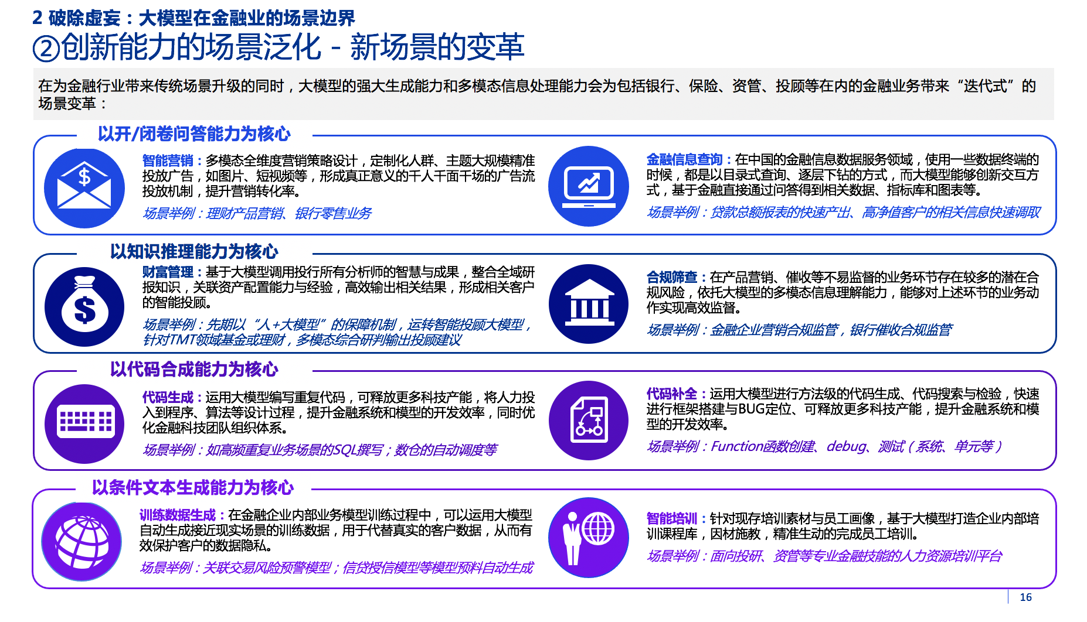The height and width of the screenshot is (622, 1087).
Task: Click the document flowchart icon for 代码补全
Action: point(589,421)
